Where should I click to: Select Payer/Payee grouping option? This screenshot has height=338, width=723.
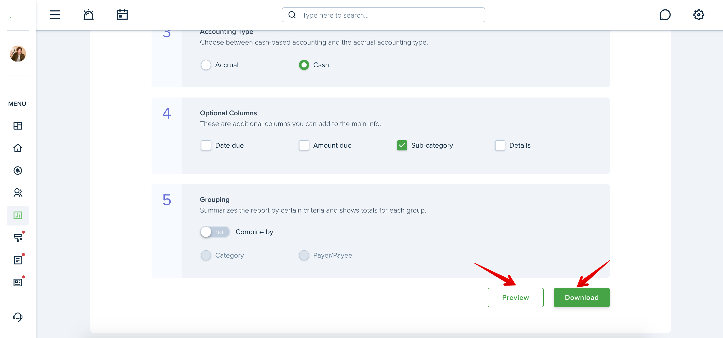[x=304, y=255]
